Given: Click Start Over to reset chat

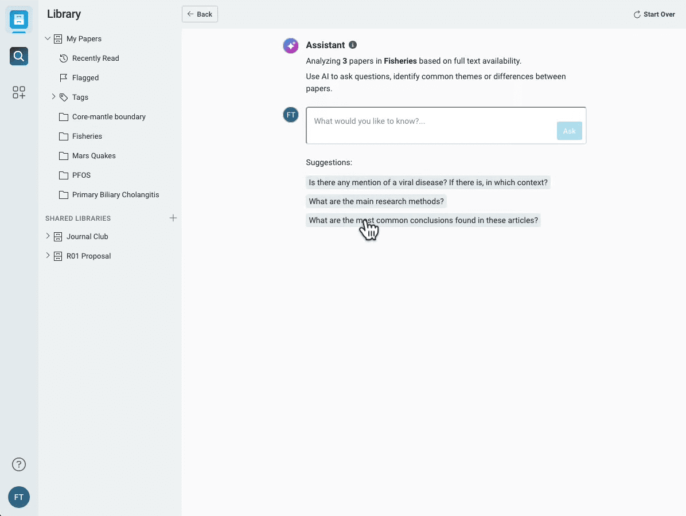Looking at the screenshot, I should 654,14.
